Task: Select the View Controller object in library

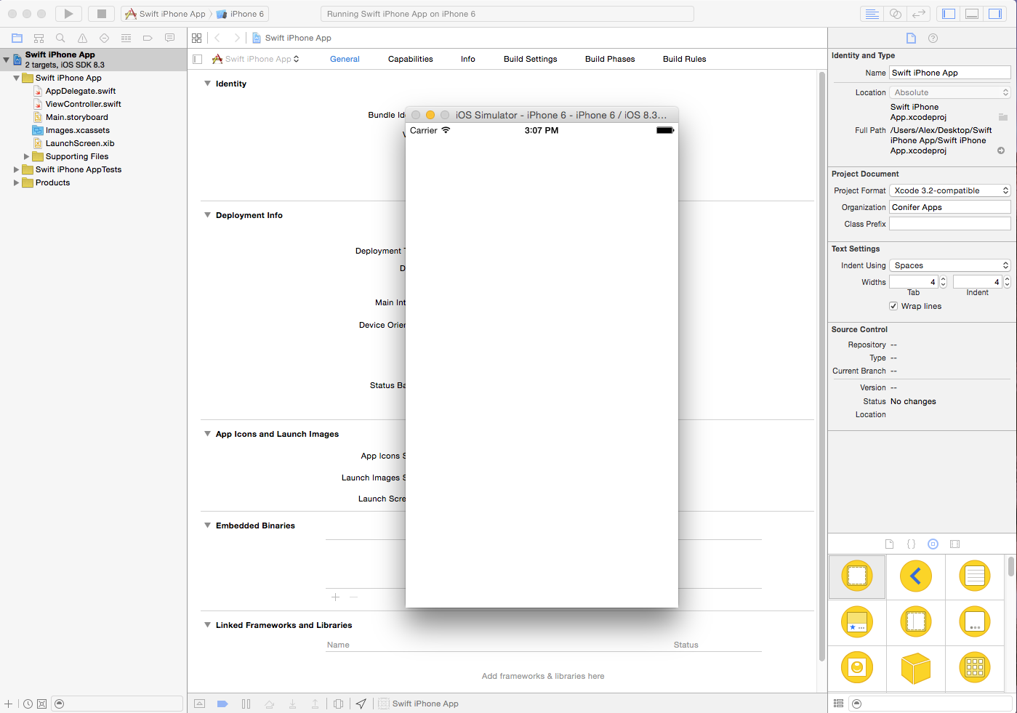Action: (857, 576)
